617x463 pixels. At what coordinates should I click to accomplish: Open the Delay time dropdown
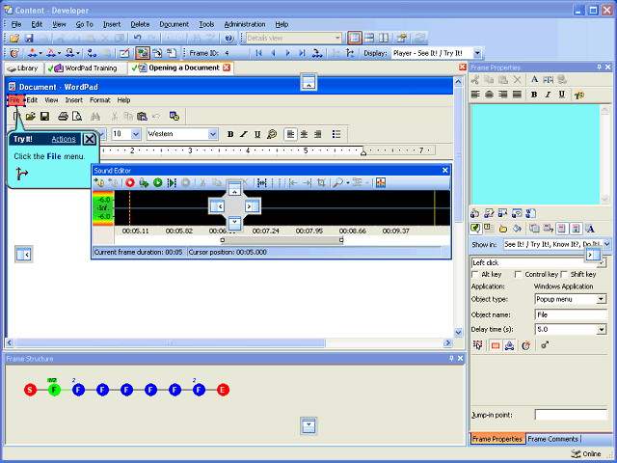pos(601,329)
